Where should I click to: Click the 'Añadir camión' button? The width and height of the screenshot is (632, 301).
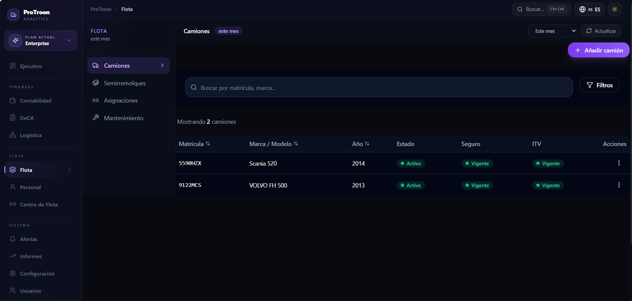coord(599,50)
